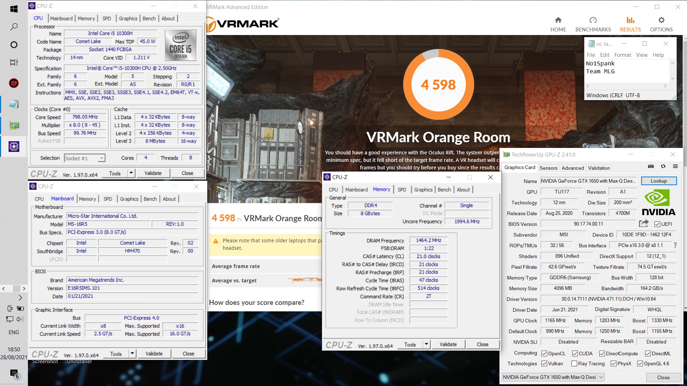This screenshot has width=687, height=386.
Task: Open the notification center with 6 badge
Action: coord(15,374)
